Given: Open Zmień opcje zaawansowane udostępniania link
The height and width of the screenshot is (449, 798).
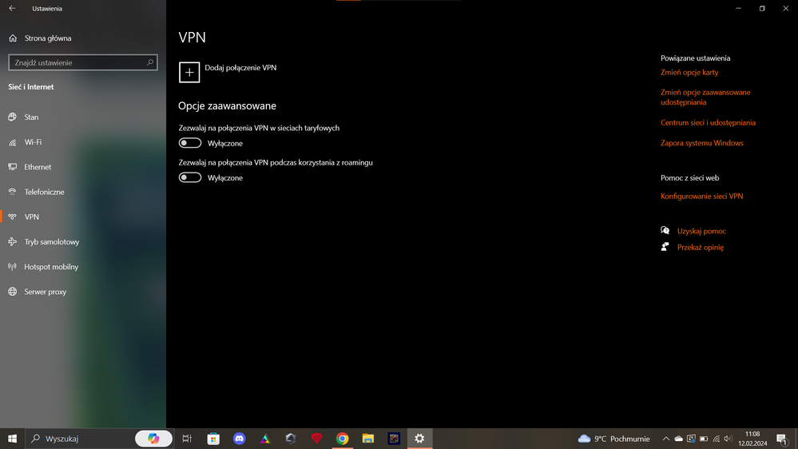Looking at the screenshot, I should click(705, 97).
